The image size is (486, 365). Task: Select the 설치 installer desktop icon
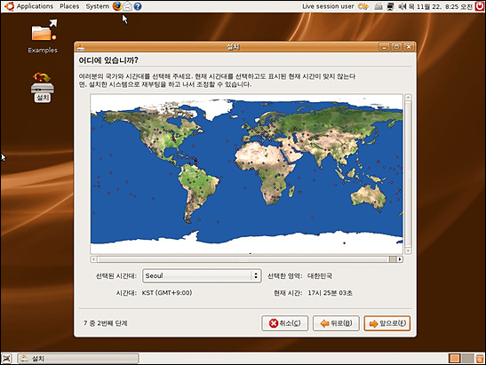coord(43,87)
